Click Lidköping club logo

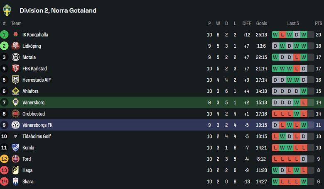pos(15,46)
